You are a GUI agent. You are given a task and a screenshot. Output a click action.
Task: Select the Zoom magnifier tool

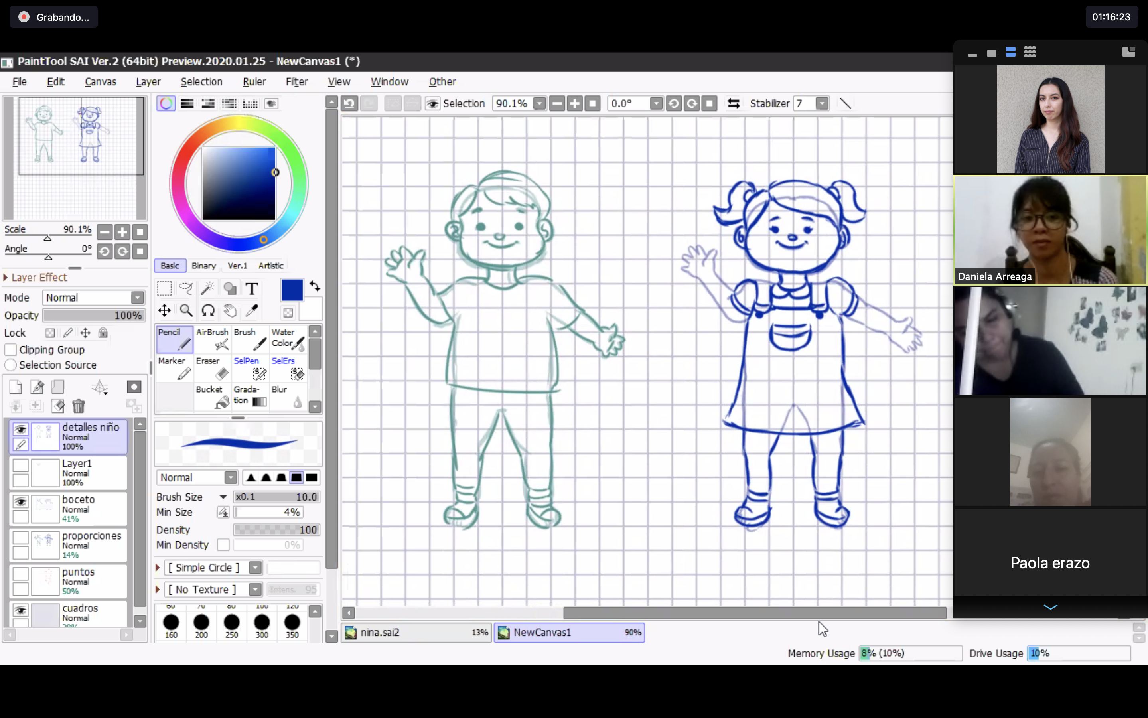185,311
